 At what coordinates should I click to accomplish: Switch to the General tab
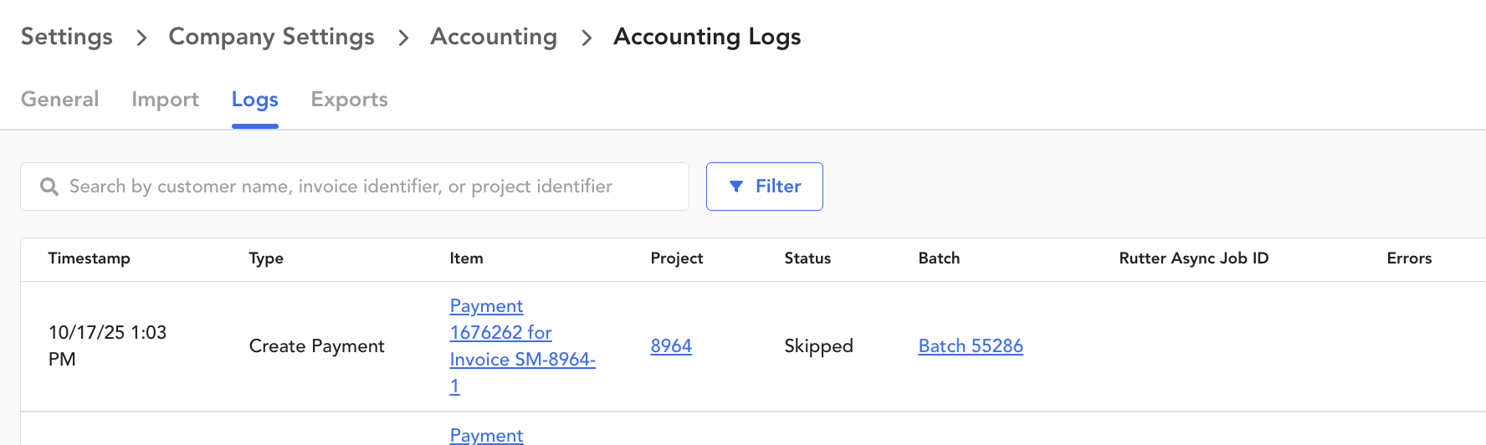[x=60, y=100]
